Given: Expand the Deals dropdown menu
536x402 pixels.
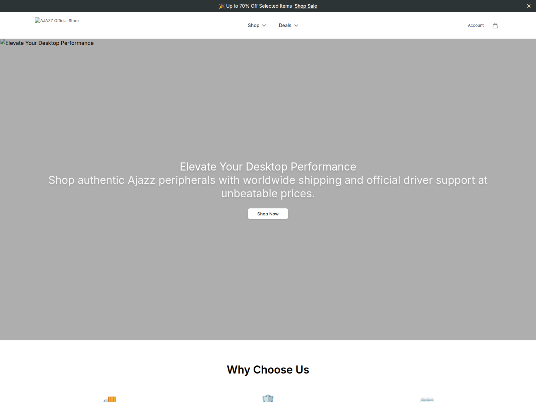Looking at the screenshot, I should (288, 25).
